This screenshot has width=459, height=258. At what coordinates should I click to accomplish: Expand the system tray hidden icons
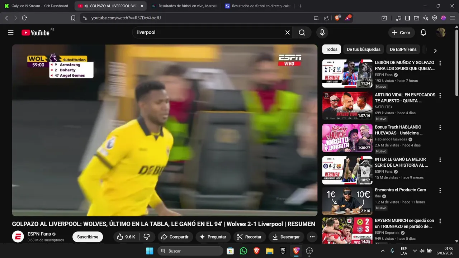click(383, 251)
